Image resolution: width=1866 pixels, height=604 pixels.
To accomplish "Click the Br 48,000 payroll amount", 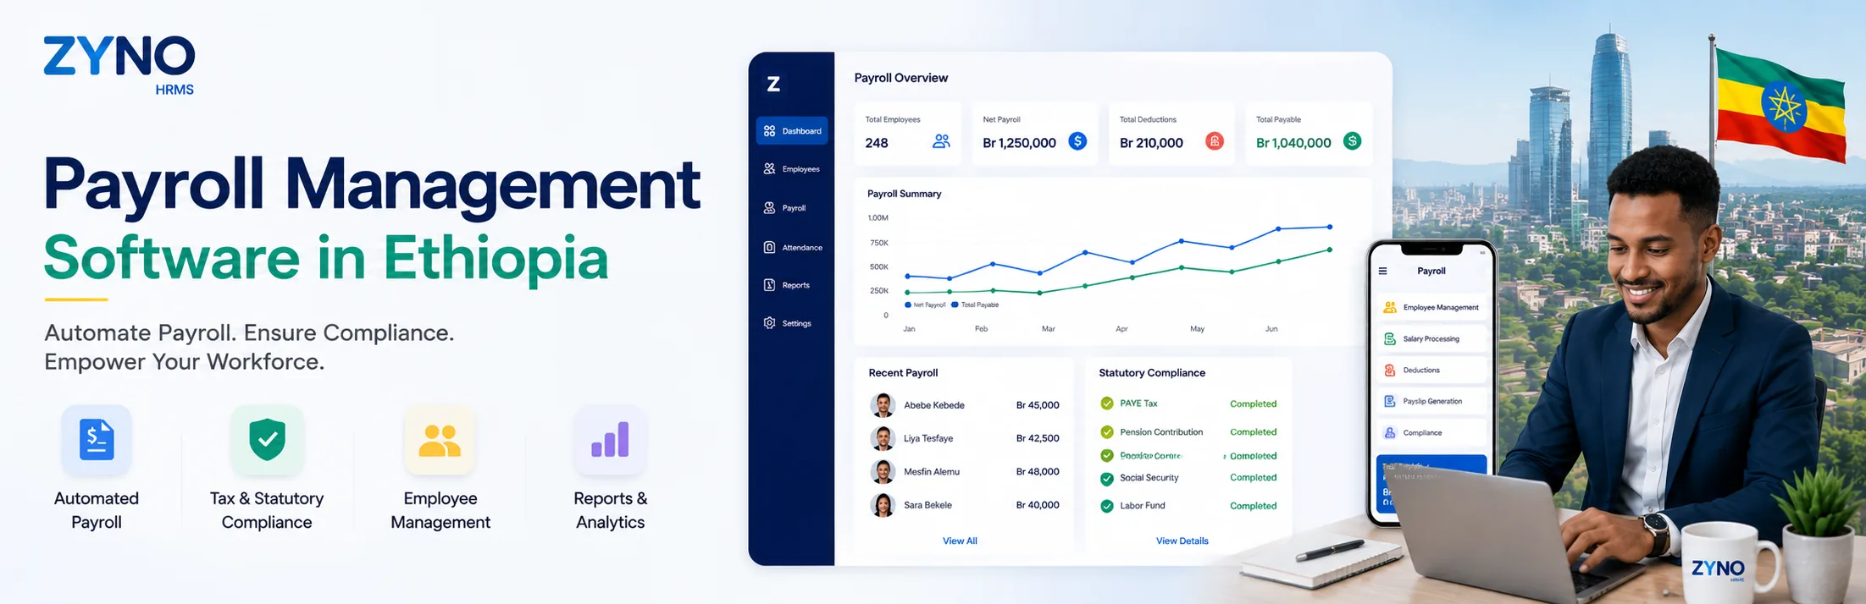I will pyautogui.click(x=1038, y=471).
